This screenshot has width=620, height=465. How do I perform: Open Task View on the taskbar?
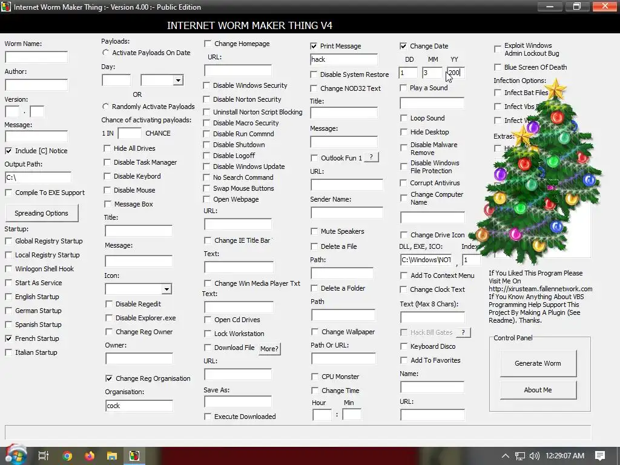point(44,456)
